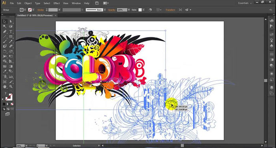276x148 pixels.
Task: Select the Zoom magnifier tool
Action: click(11, 87)
